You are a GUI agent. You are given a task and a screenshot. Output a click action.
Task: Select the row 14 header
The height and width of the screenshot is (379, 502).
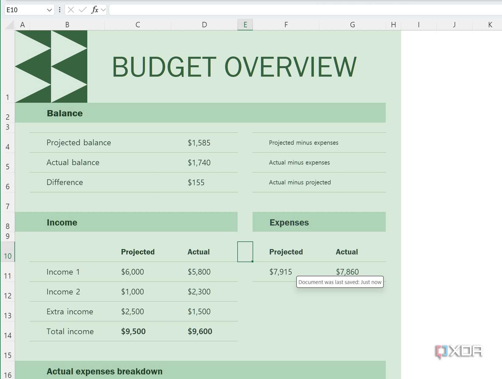(x=8, y=335)
